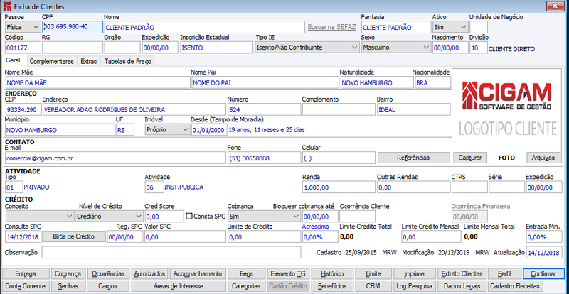Click the Limite de Crédito field
Screen dimensions: 569x294
264,236
